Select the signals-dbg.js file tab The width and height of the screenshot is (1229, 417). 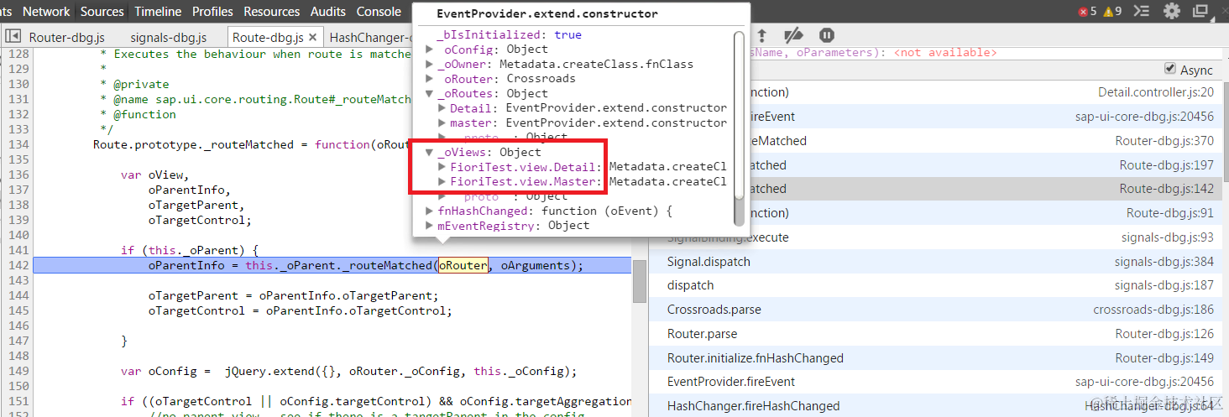(169, 37)
